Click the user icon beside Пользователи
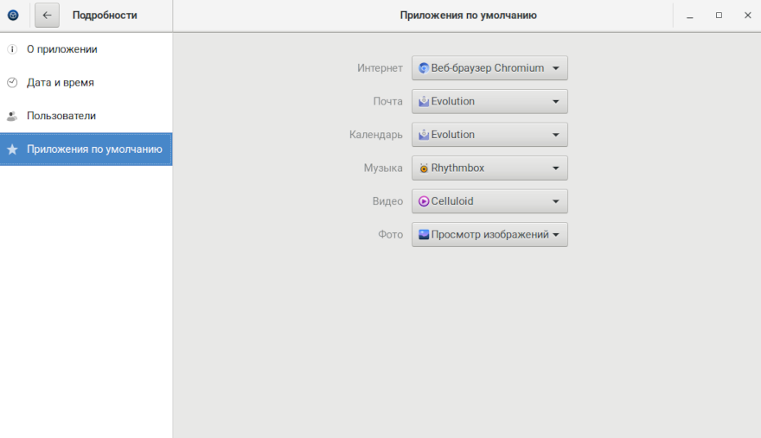Viewport: 761px width, 438px height. pyautogui.click(x=12, y=116)
